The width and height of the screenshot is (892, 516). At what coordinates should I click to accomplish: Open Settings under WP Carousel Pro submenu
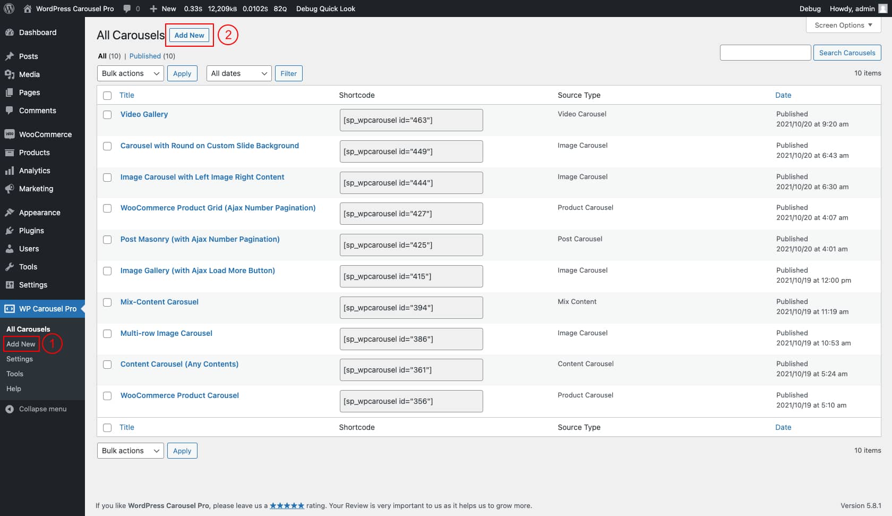[x=20, y=359]
